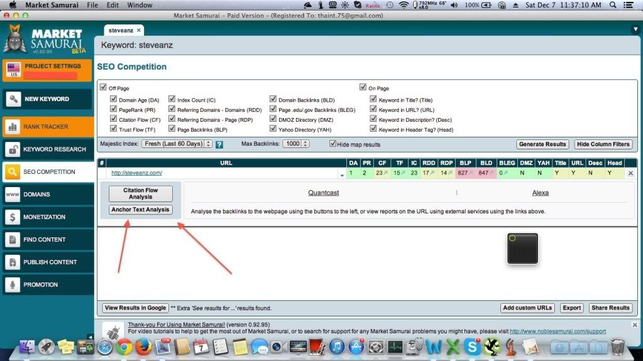Toggle Page Backlinks (BLP) checkbox
The height and width of the screenshot is (361, 643).
(172, 128)
